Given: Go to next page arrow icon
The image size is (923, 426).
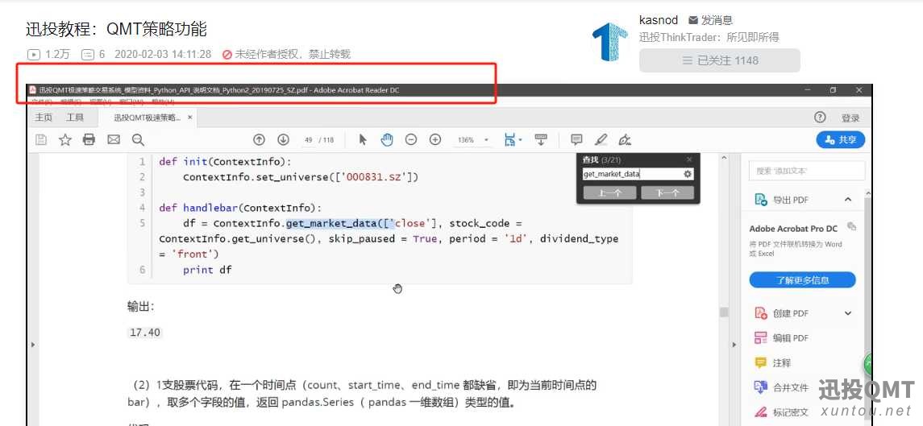Looking at the screenshot, I should pos(283,140).
